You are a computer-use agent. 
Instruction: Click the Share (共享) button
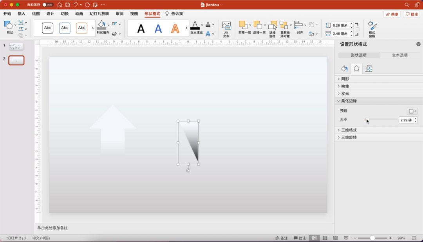coord(392,14)
